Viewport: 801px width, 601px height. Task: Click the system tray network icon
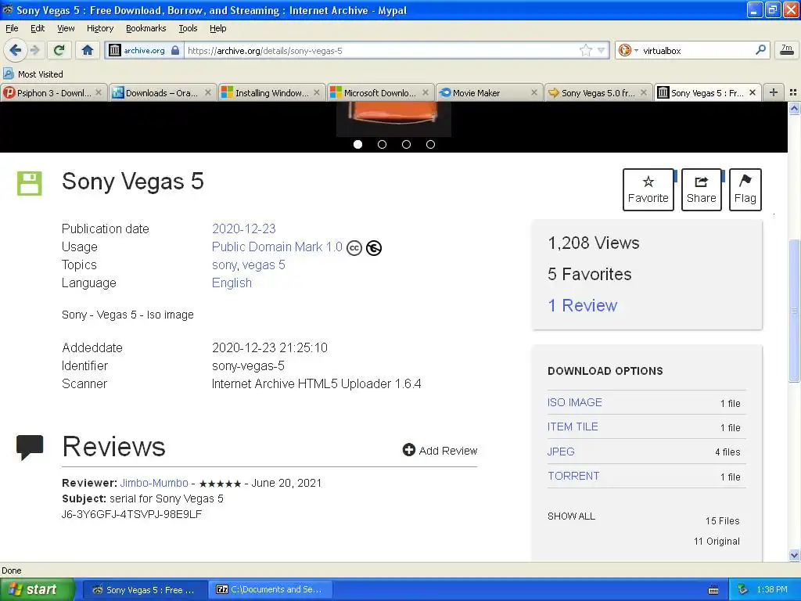[x=742, y=589]
